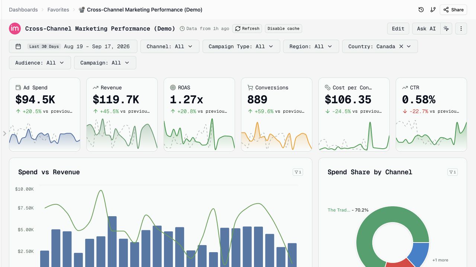Open Ask AI

pyautogui.click(x=426, y=29)
